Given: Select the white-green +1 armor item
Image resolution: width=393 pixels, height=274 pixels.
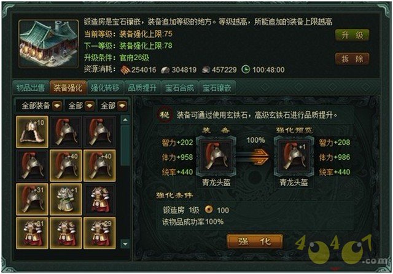Looking at the screenshot, I should point(66,199).
